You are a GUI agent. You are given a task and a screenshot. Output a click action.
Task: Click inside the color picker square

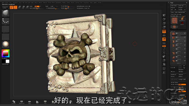coord(6,53)
